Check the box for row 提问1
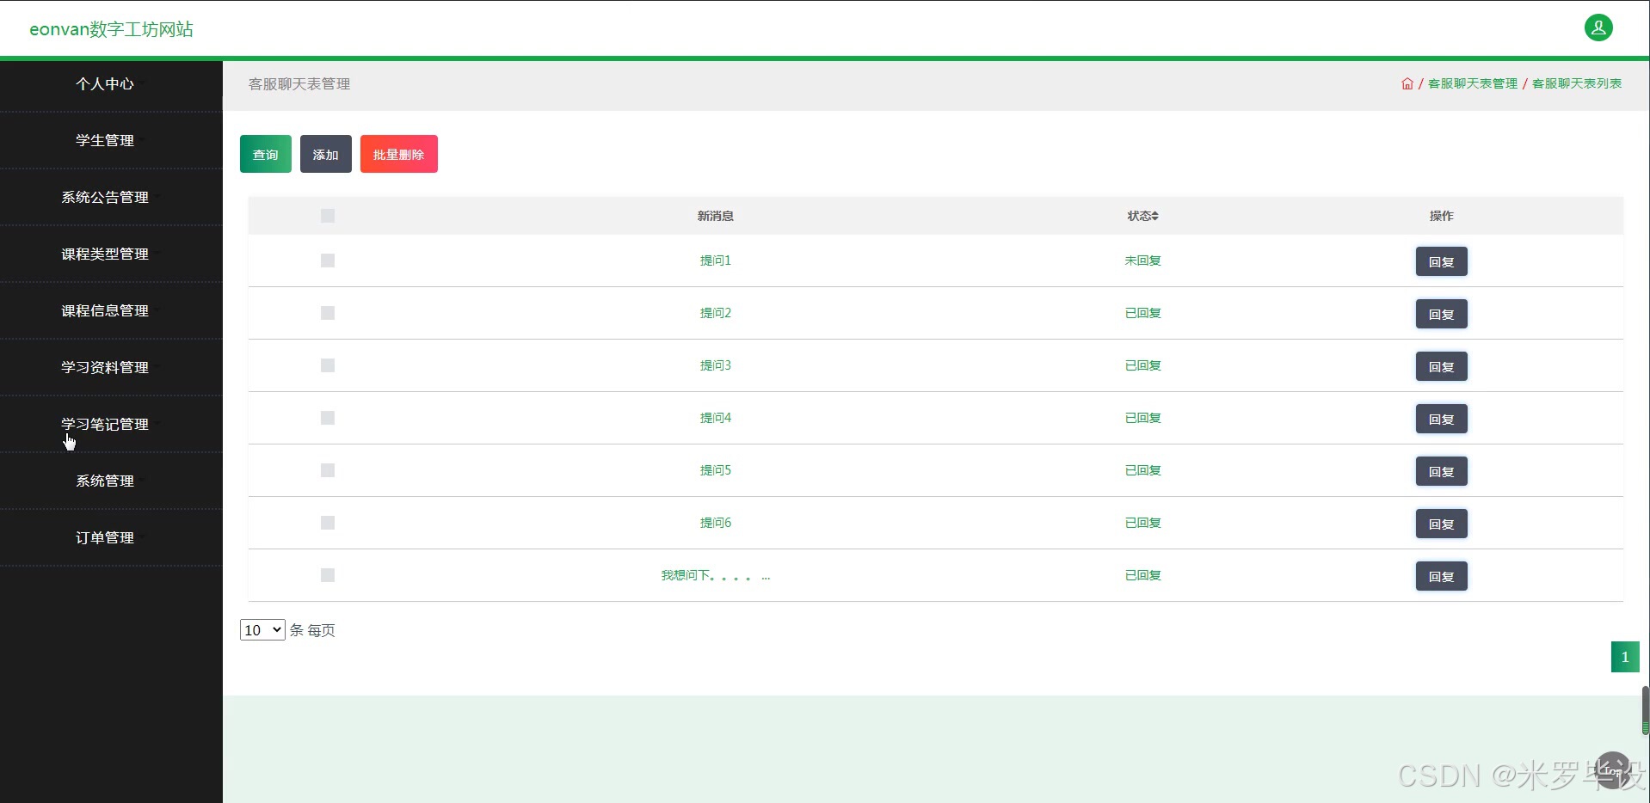 click(328, 261)
